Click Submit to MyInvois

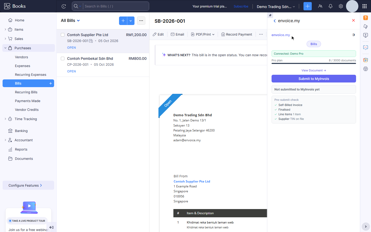(x=314, y=79)
